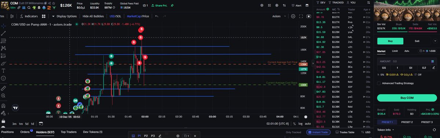The height and width of the screenshot is (138, 440).
Task: Filter trades by TRACKED
Action: [335, 3]
